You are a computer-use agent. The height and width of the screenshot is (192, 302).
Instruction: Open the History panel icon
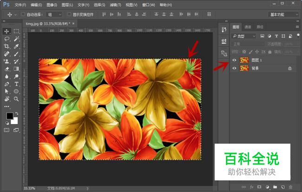[223, 30]
